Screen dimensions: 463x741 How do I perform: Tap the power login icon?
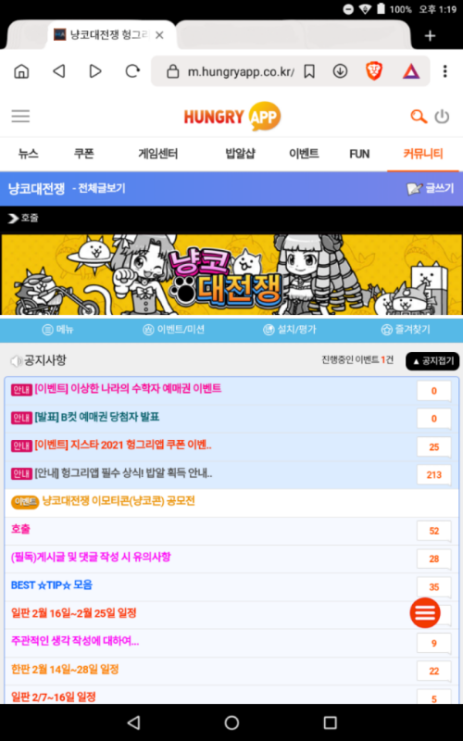[x=442, y=117]
